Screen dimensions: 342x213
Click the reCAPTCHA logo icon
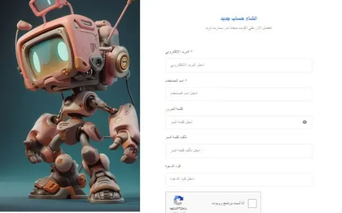178,200
